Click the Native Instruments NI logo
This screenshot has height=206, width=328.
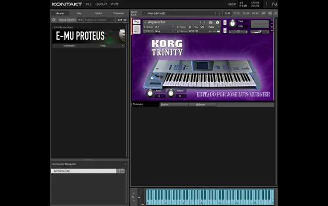274,4
